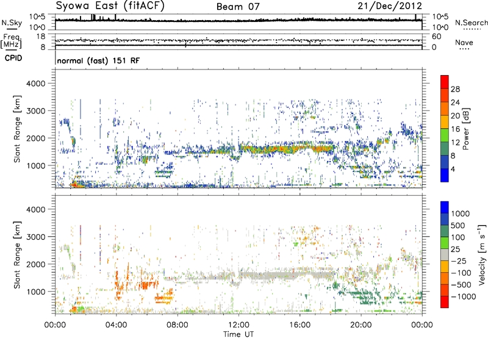This screenshot has width=488, height=338.
Task: Click the '12:00' time axis tick label
Action: click(239, 325)
